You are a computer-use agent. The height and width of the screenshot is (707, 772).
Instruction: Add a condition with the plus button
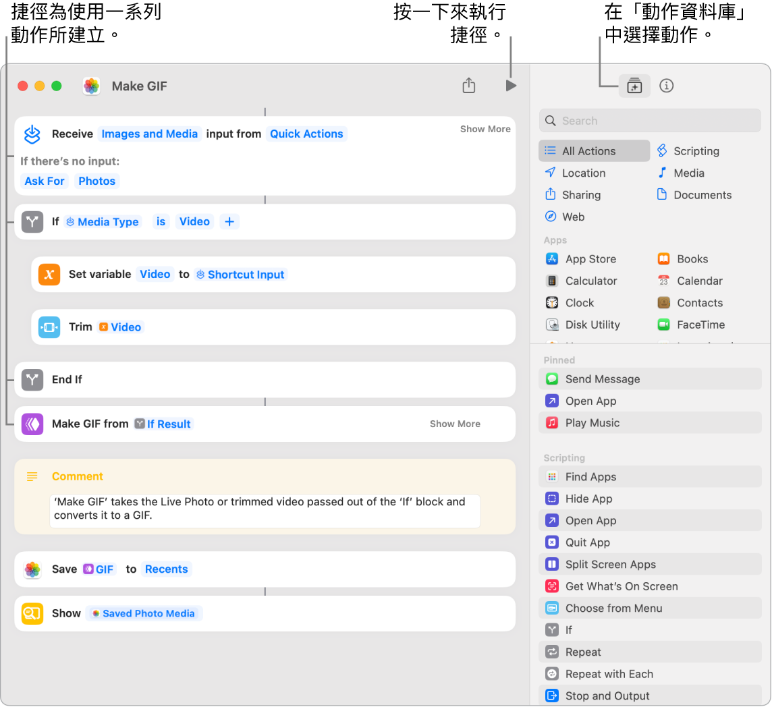pyautogui.click(x=229, y=221)
